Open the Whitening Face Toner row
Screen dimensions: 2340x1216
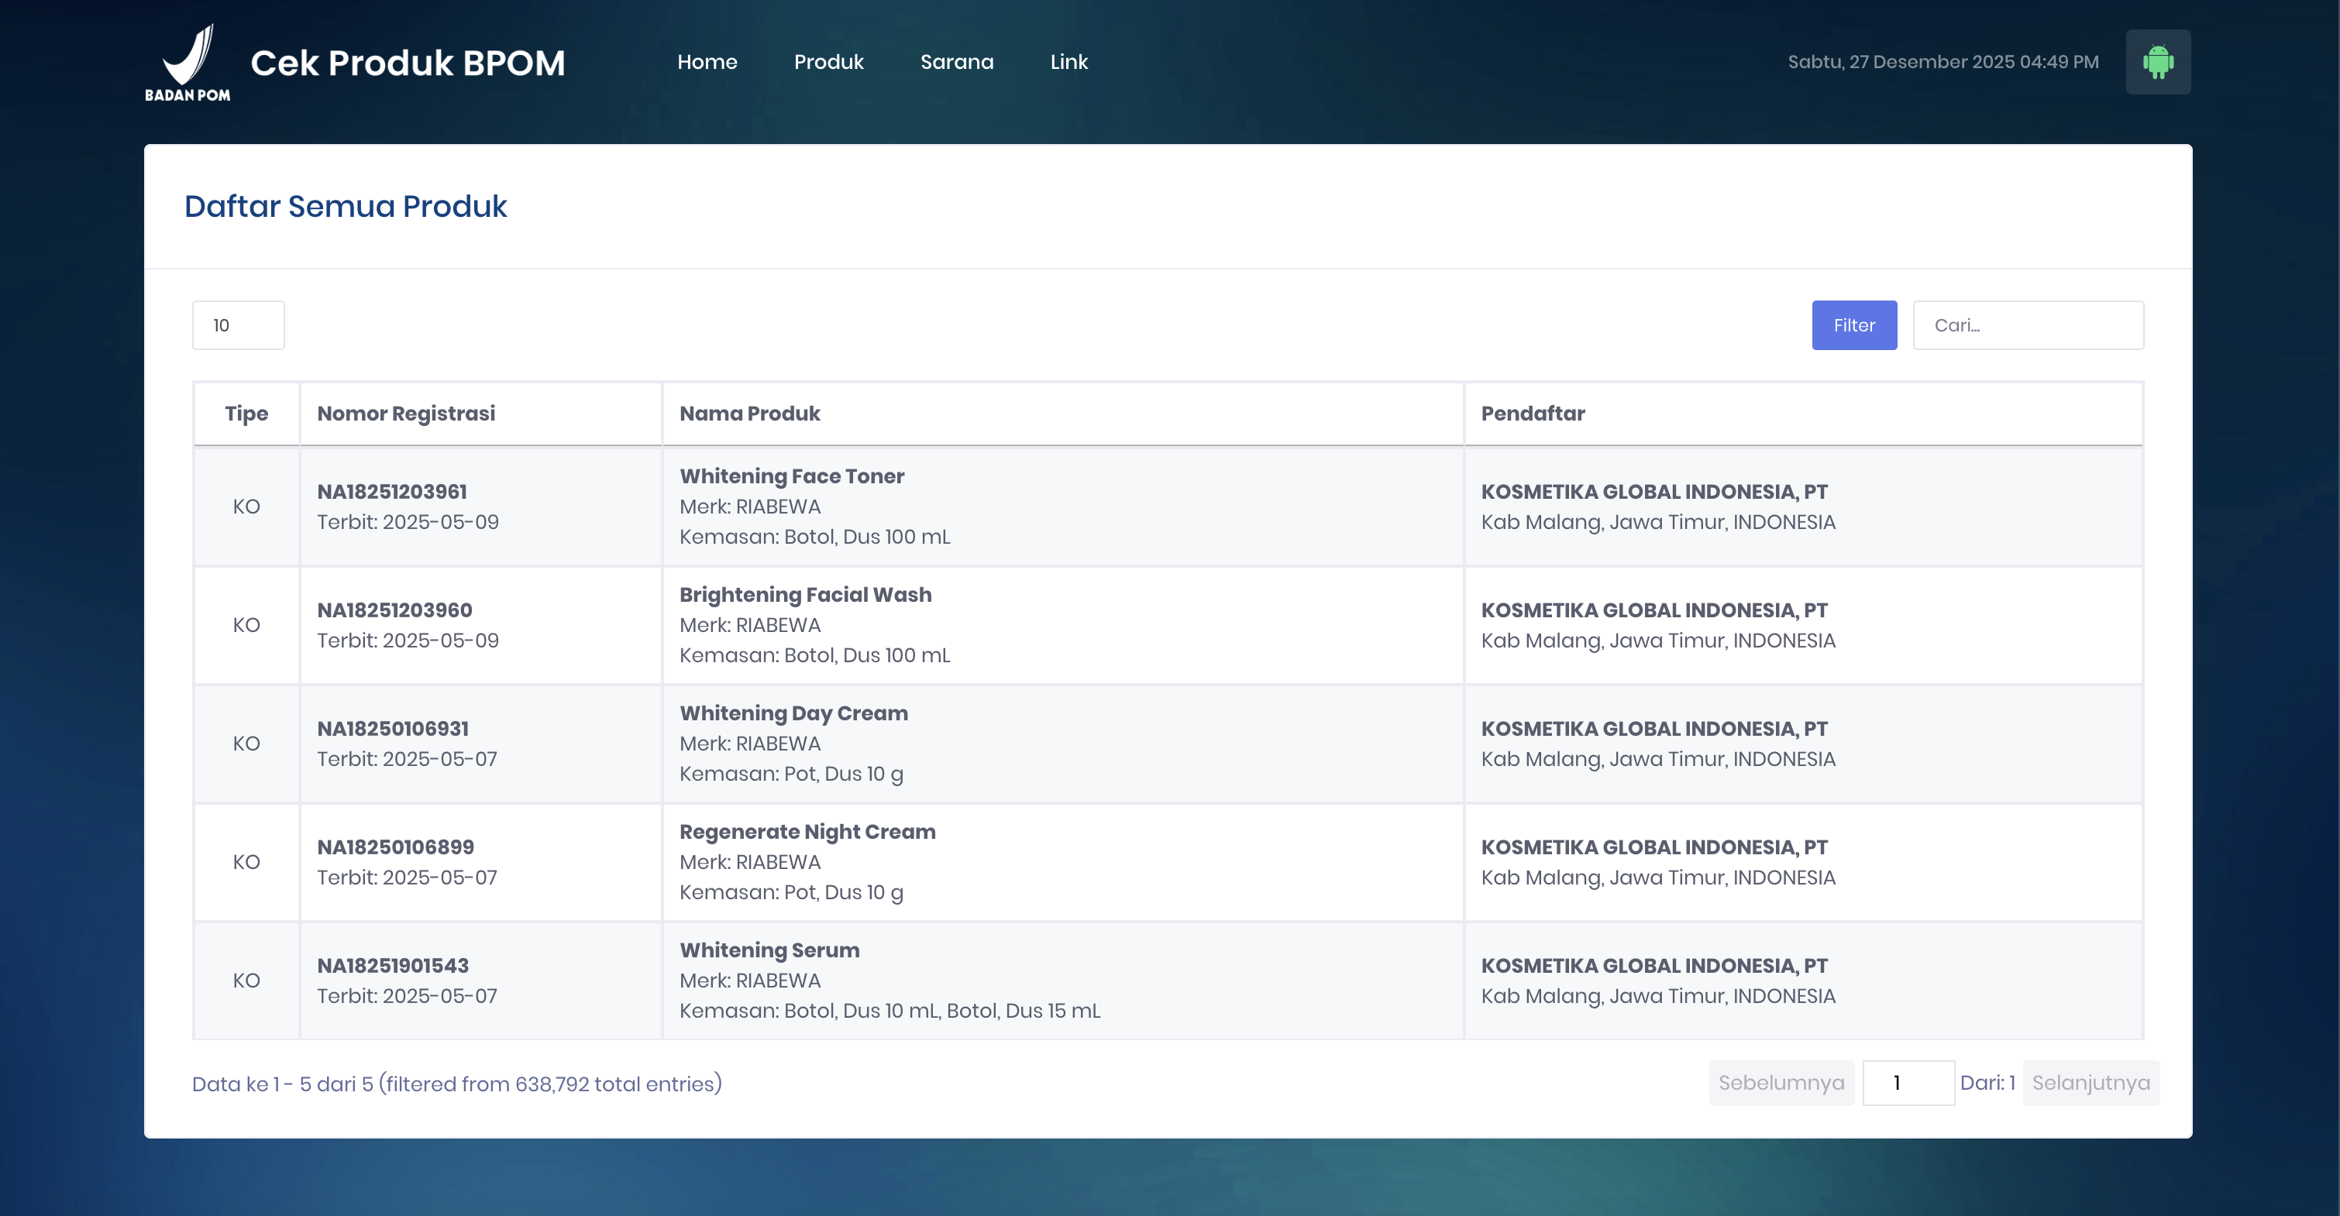[x=791, y=476]
